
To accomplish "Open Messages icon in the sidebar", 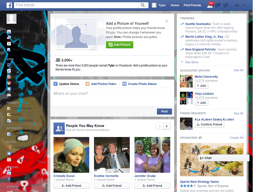I will [9, 37].
